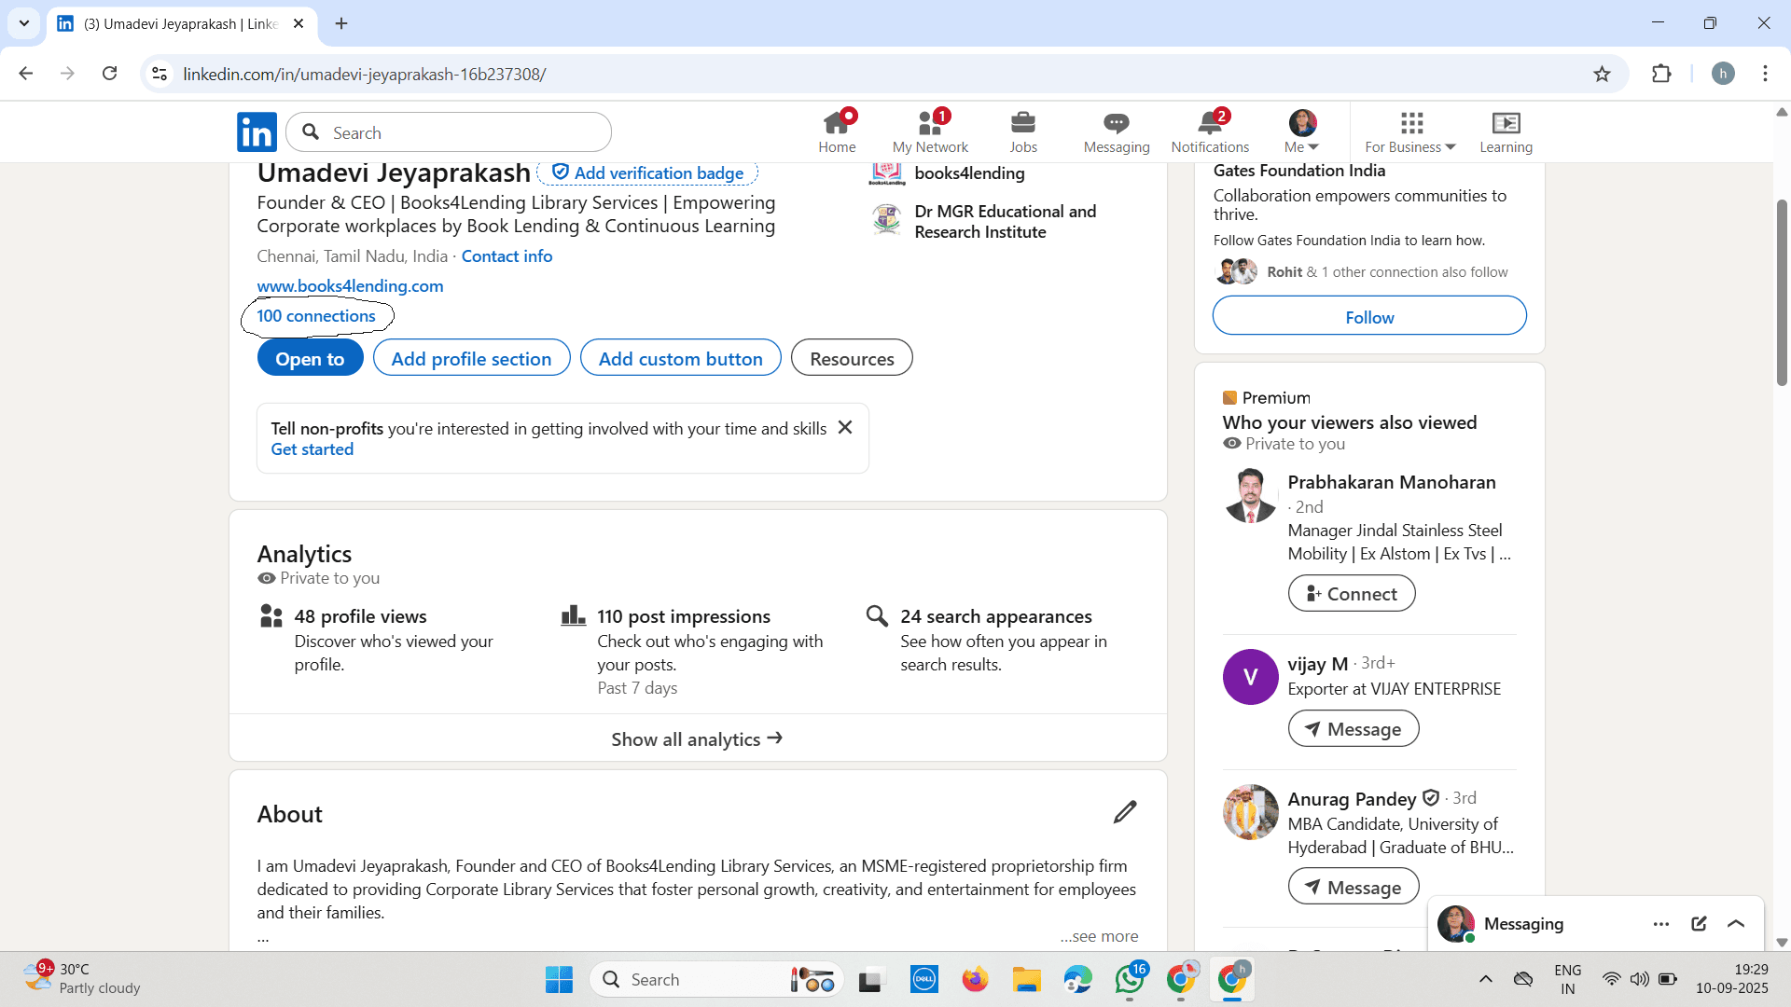Open 24 search appearances analytics
Image resolution: width=1791 pixels, height=1007 pixels.
[995, 616]
